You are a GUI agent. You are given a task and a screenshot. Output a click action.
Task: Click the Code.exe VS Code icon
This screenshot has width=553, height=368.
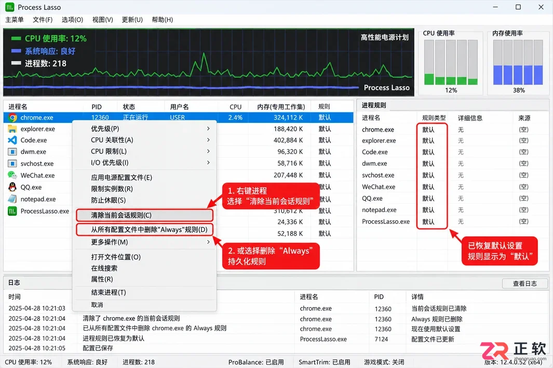[x=12, y=140]
